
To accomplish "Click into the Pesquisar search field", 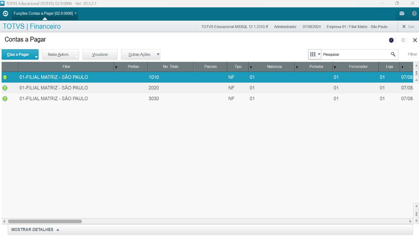I will tap(355, 54).
